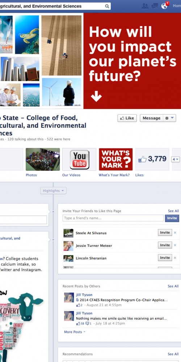Click the Like button with thumbs-up

127,118
